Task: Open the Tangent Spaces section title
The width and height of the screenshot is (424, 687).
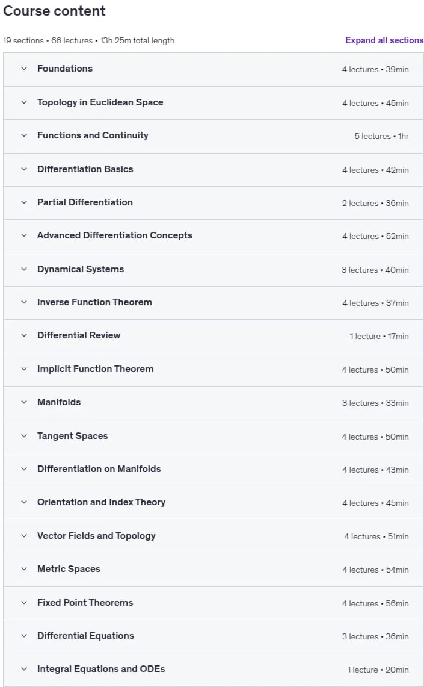Action: 73,436
